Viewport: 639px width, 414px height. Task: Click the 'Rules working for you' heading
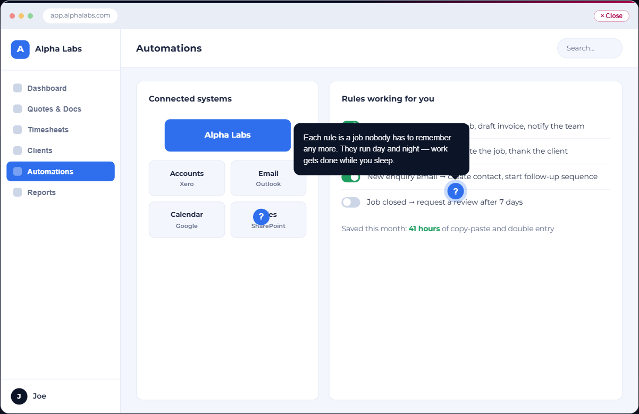(388, 99)
